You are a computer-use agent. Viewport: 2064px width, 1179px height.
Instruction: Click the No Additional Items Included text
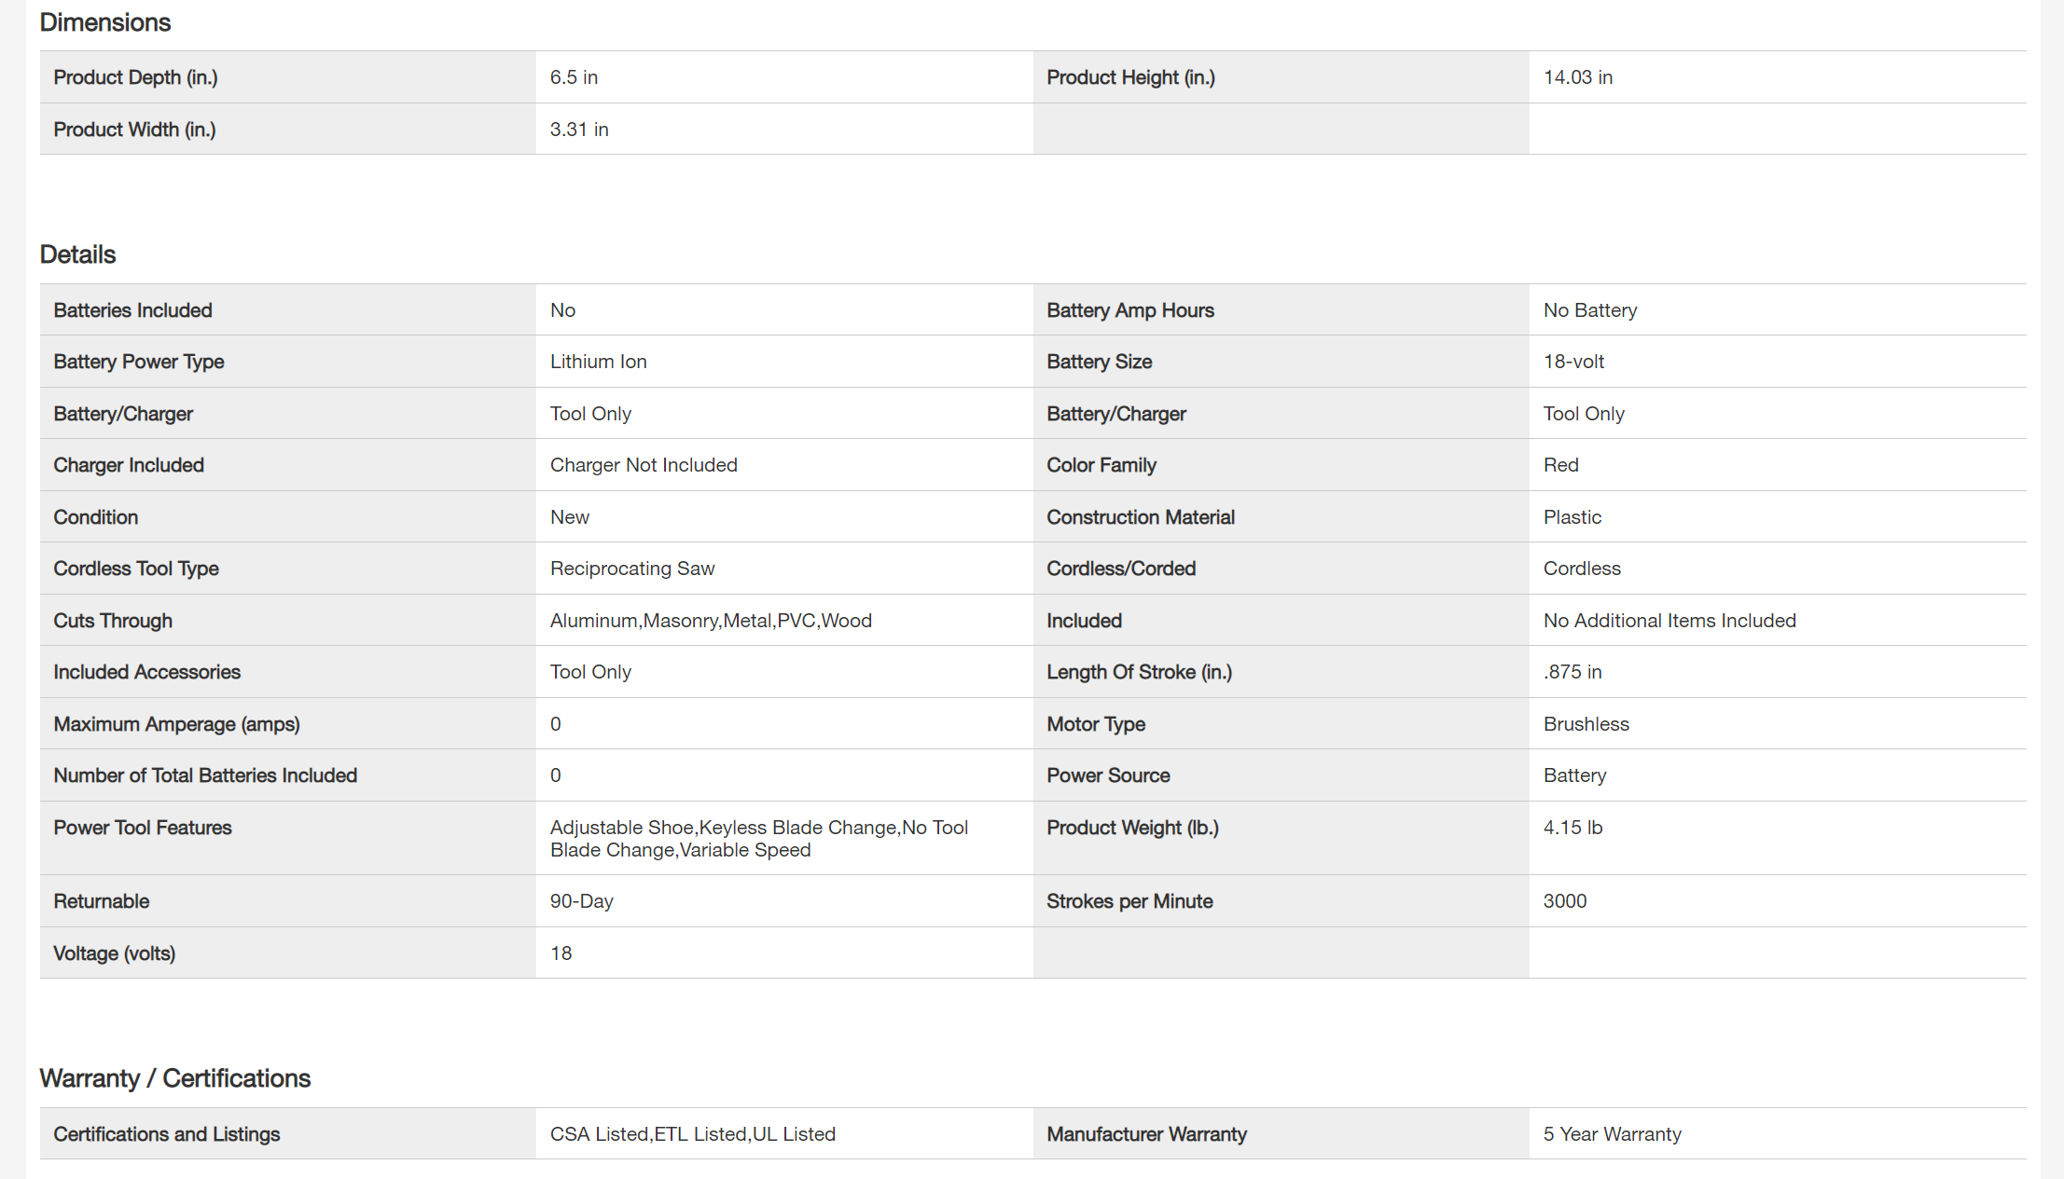pos(1669,621)
